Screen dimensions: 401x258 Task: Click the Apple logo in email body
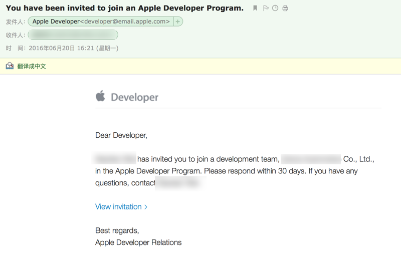click(x=101, y=96)
